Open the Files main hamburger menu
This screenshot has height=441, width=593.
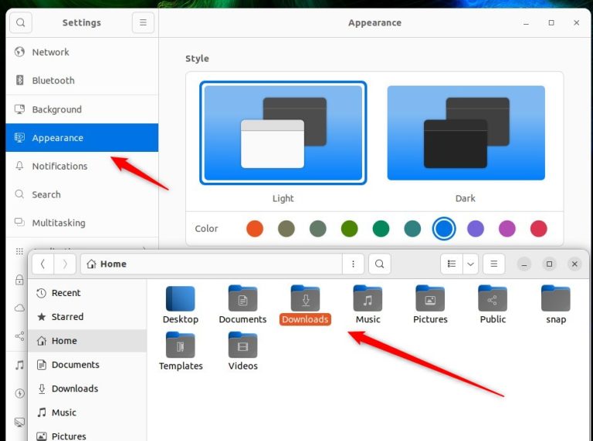(494, 264)
